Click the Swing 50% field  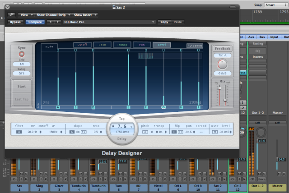[22, 73]
